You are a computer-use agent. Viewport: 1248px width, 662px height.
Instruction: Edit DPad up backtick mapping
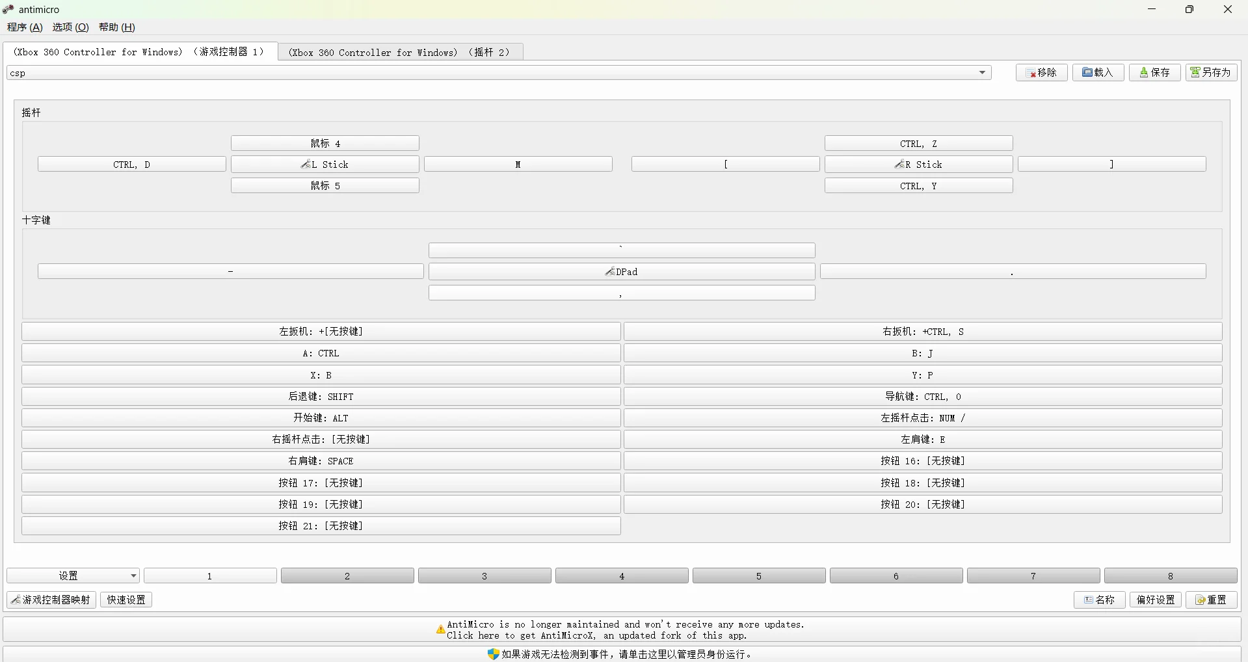pyautogui.click(x=622, y=250)
